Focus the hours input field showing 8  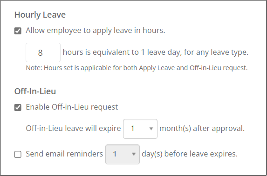(43, 52)
